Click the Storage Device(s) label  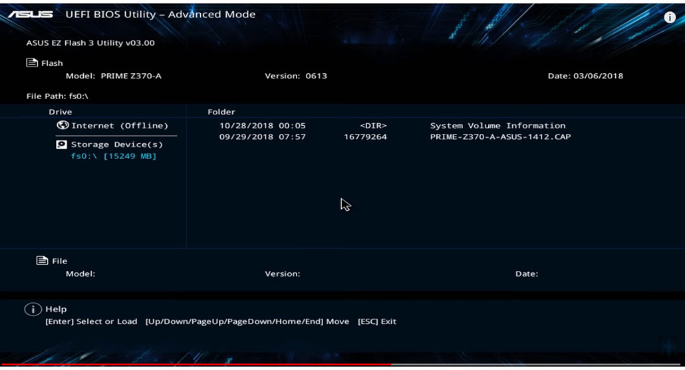(116, 144)
